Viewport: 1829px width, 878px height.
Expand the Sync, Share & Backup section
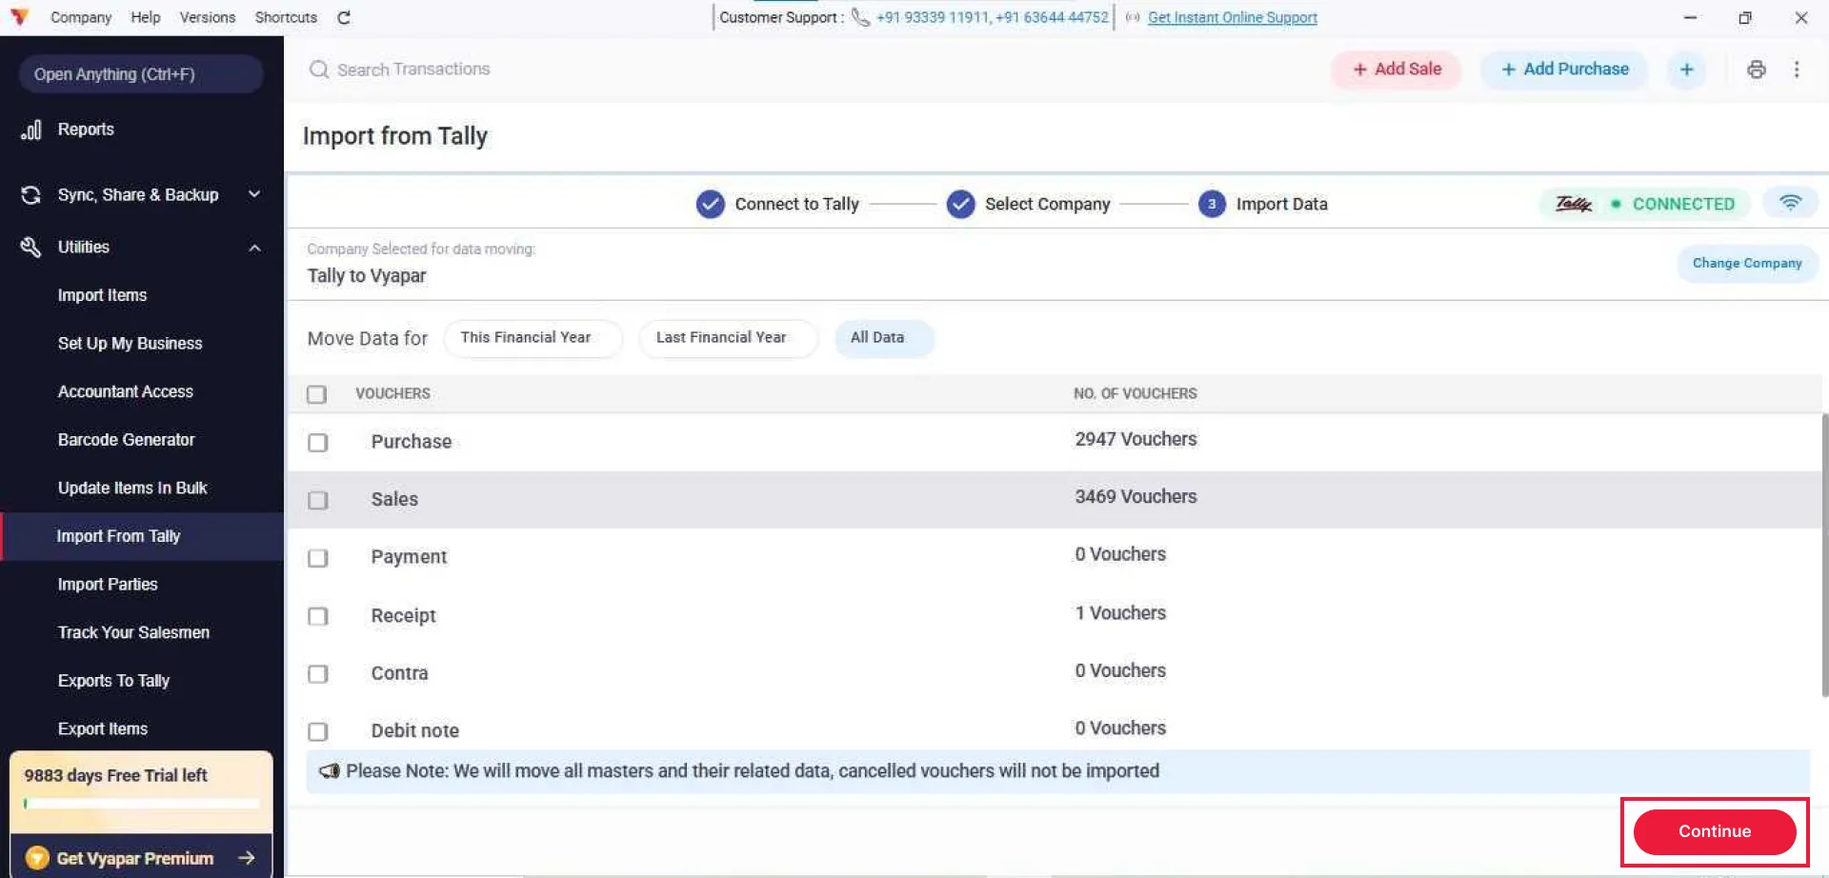click(253, 194)
